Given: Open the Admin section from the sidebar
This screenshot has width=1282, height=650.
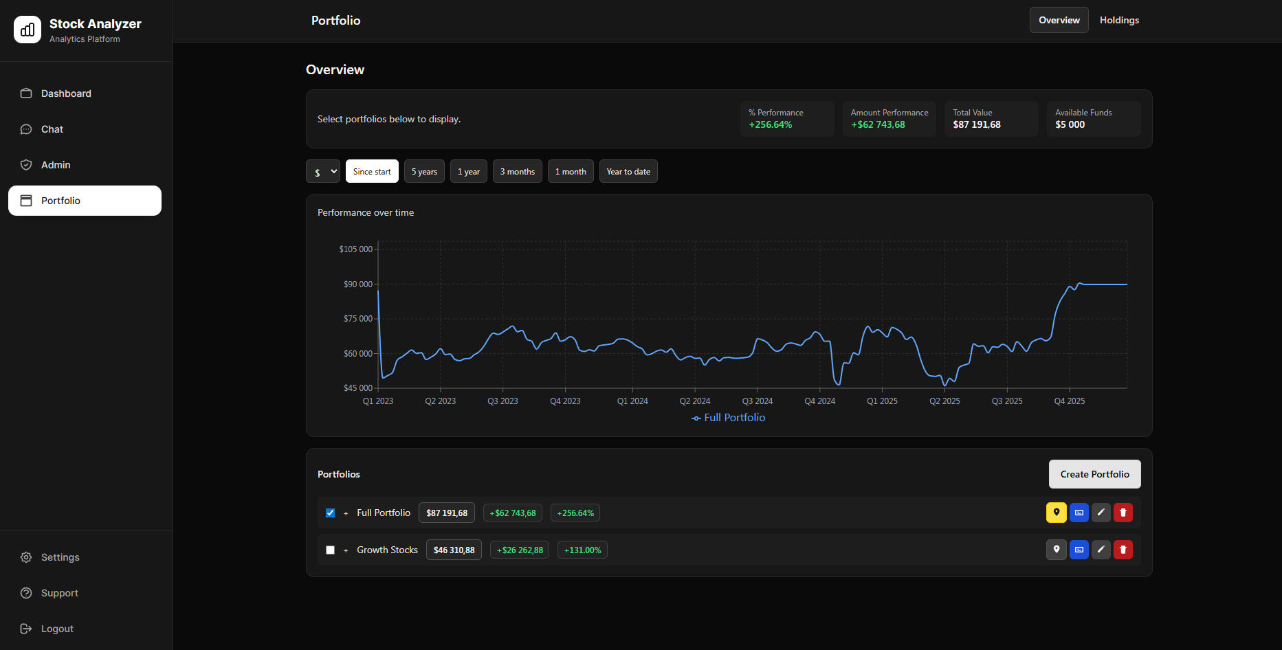Looking at the screenshot, I should click(x=55, y=165).
